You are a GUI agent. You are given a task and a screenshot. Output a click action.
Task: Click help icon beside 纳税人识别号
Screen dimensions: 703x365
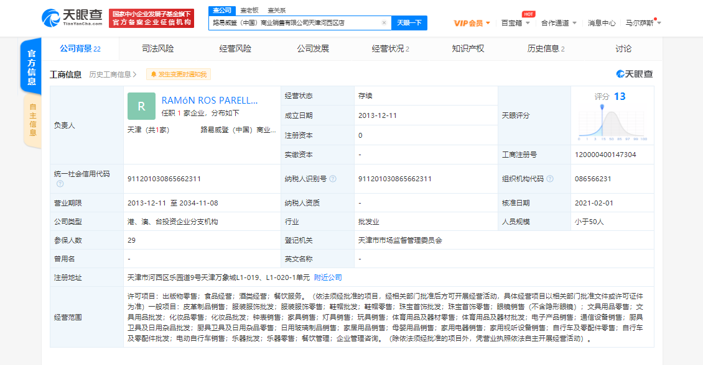tap(333, 179)
